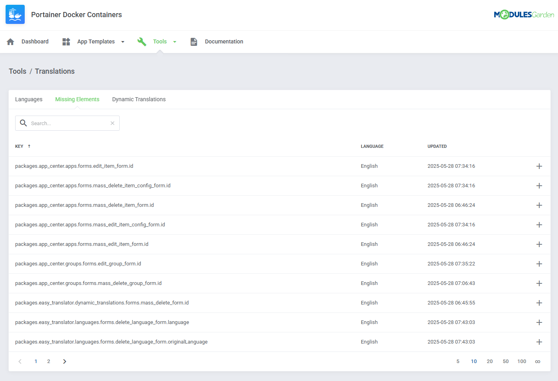
Task: Open the App Templates dropdown arrow
Action: point(122,41)
